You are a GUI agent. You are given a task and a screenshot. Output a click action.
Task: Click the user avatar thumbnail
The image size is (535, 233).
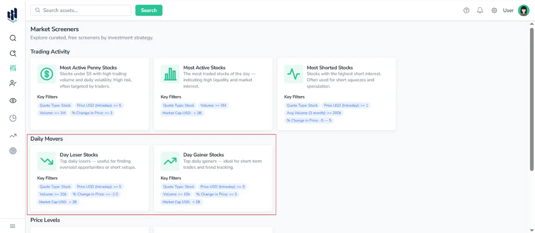524,10
